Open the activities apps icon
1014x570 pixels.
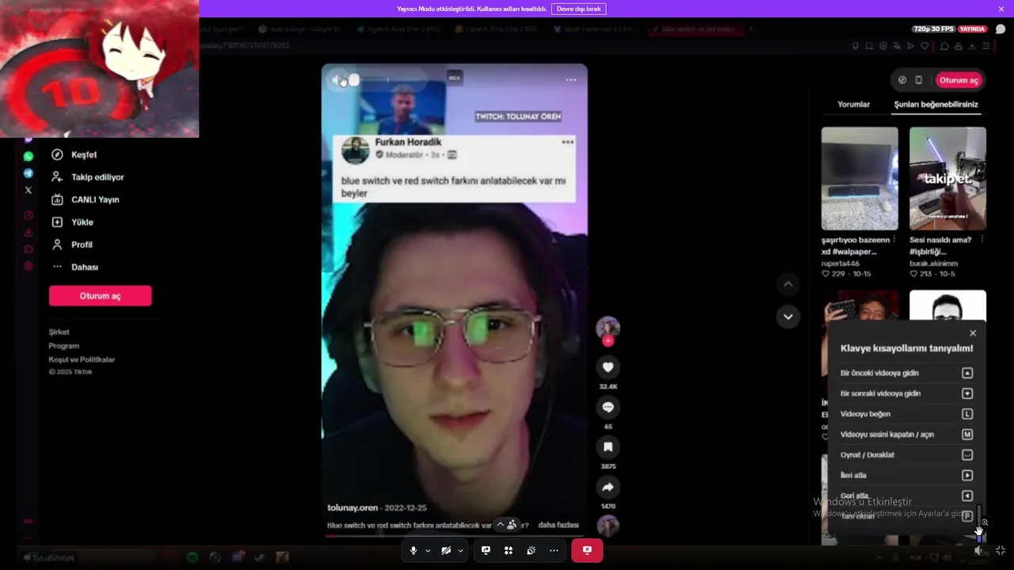point(509,550)
